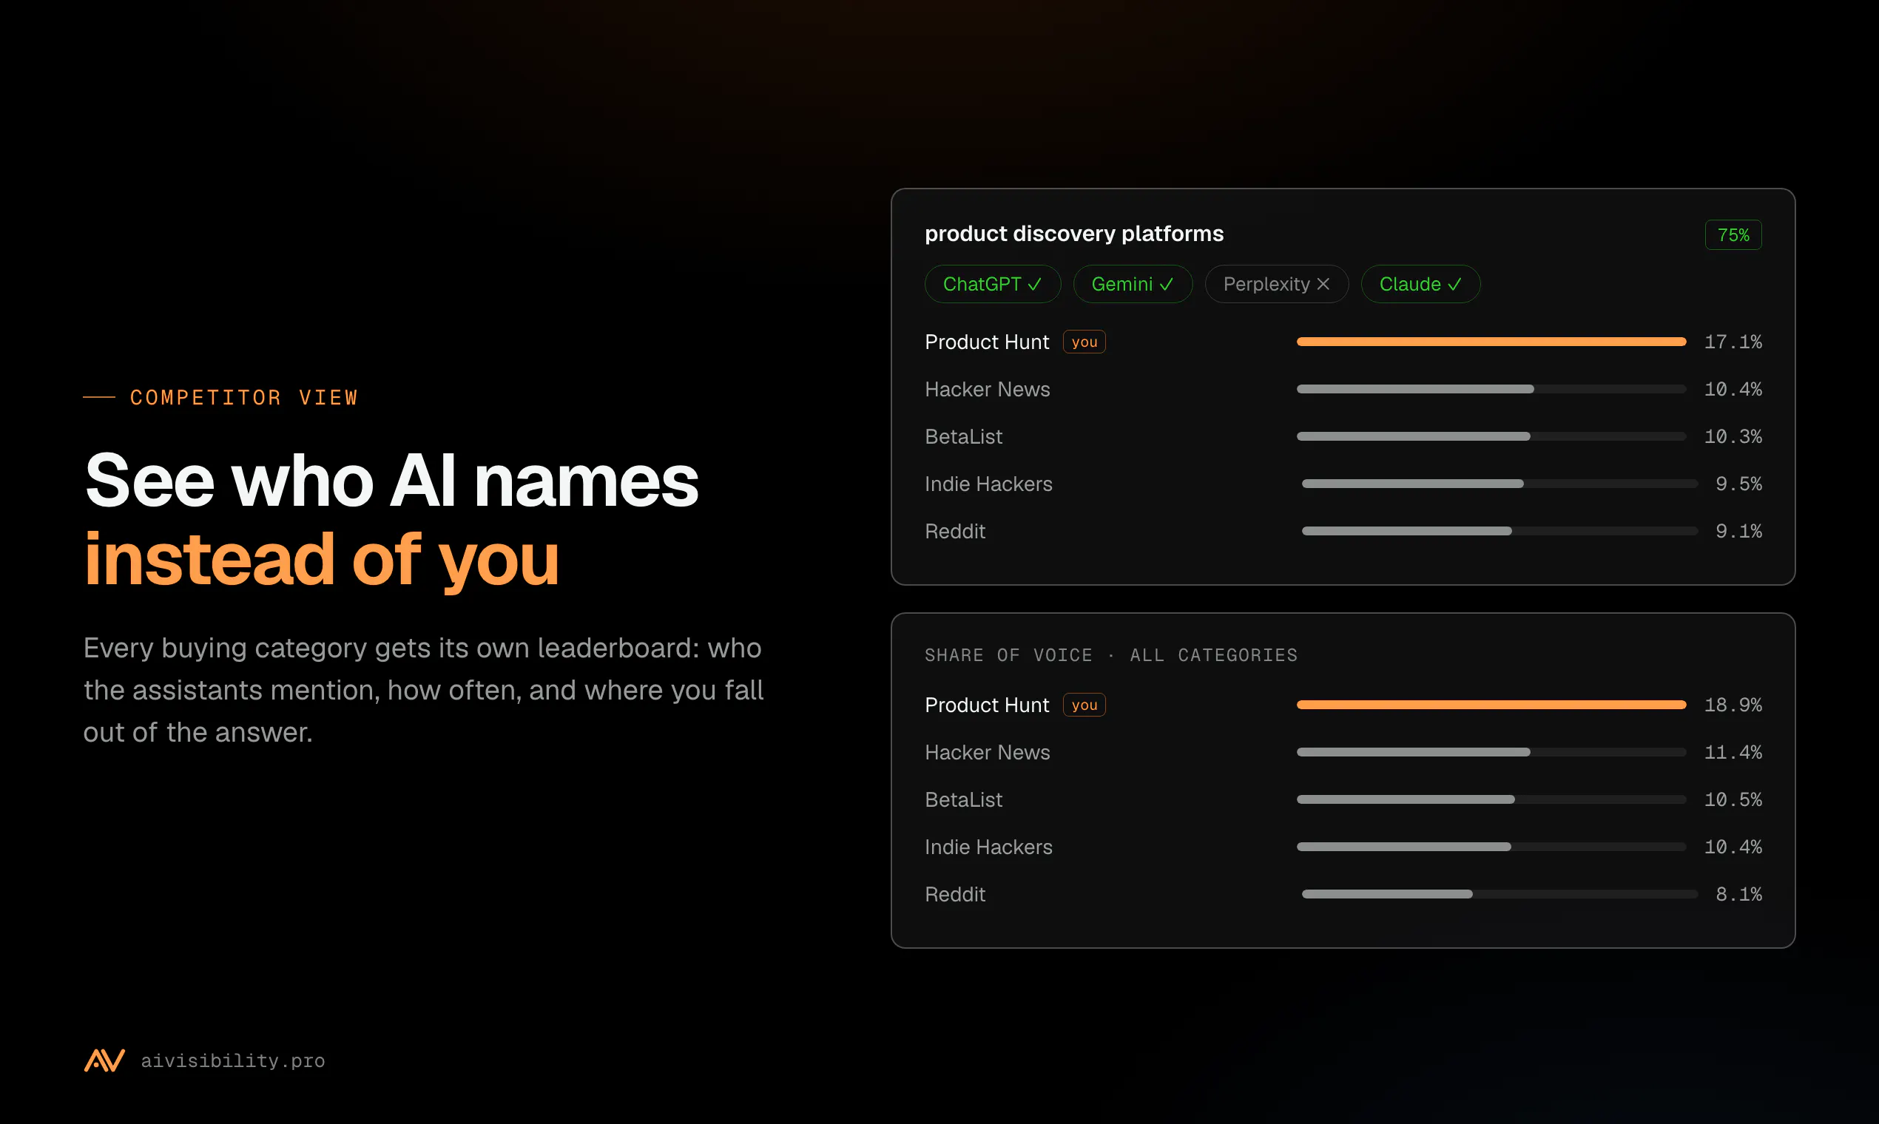
Task: Click the 9.5% value
Action: [1739, 484]
